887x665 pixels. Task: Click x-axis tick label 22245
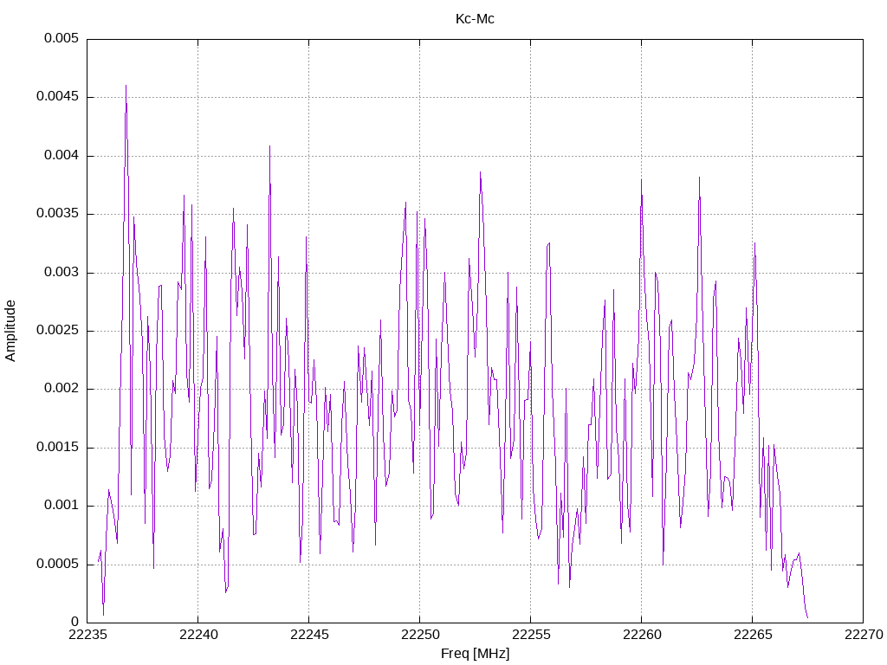tap(309, 635)
